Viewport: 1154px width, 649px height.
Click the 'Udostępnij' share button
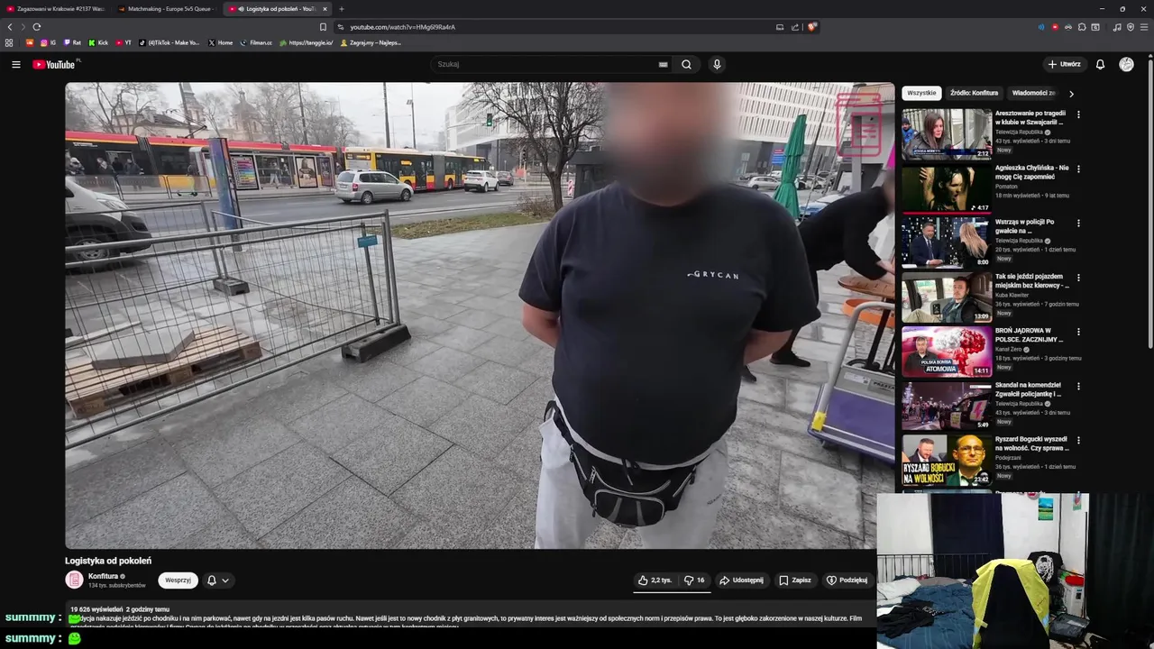[x=741, y=580]
